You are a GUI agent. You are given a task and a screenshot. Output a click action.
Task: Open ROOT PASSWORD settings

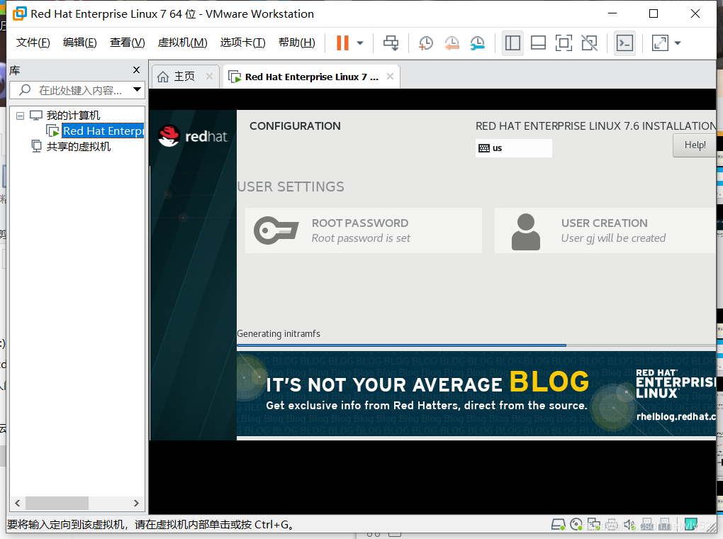364,230
